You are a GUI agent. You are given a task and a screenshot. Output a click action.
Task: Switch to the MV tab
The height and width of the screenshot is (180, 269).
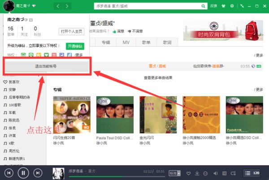126,42
